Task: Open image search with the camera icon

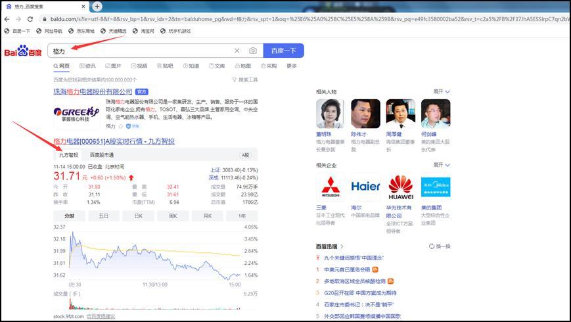Action: [x=253, y=51]
